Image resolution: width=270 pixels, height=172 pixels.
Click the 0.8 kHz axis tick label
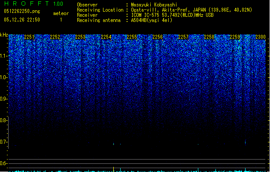coord(3,120)
